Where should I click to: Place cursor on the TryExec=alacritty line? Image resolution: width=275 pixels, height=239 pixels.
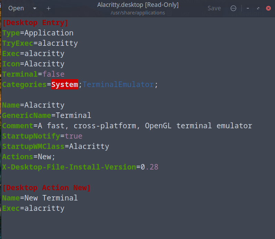pyautogui.click(x=40, y=43)
